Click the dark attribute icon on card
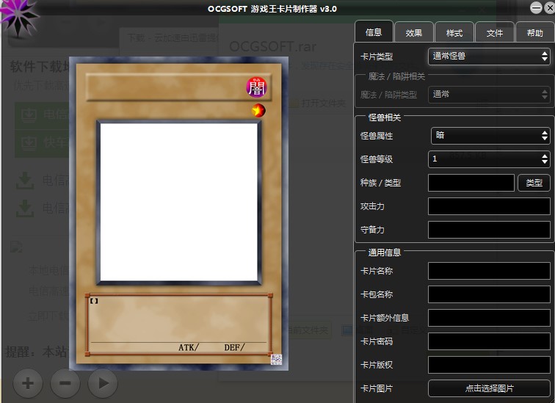 click(x=256, y=87)
